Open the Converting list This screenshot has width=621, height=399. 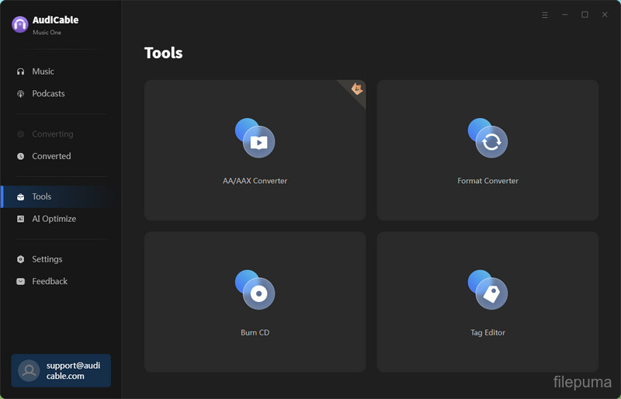point(52,134)
